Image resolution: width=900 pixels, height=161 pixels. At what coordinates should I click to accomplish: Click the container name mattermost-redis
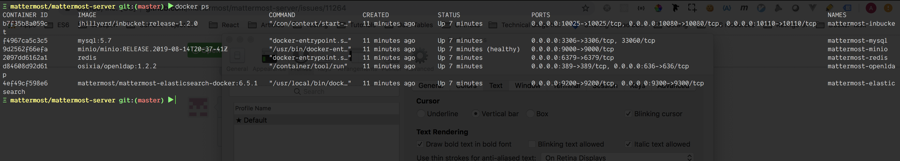point(857,58)
